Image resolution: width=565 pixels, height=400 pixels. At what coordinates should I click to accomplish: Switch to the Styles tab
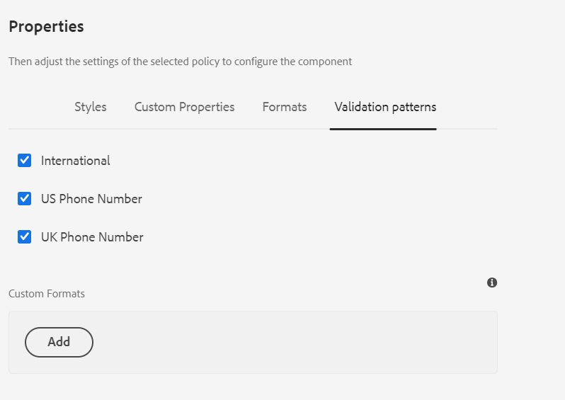91,107
